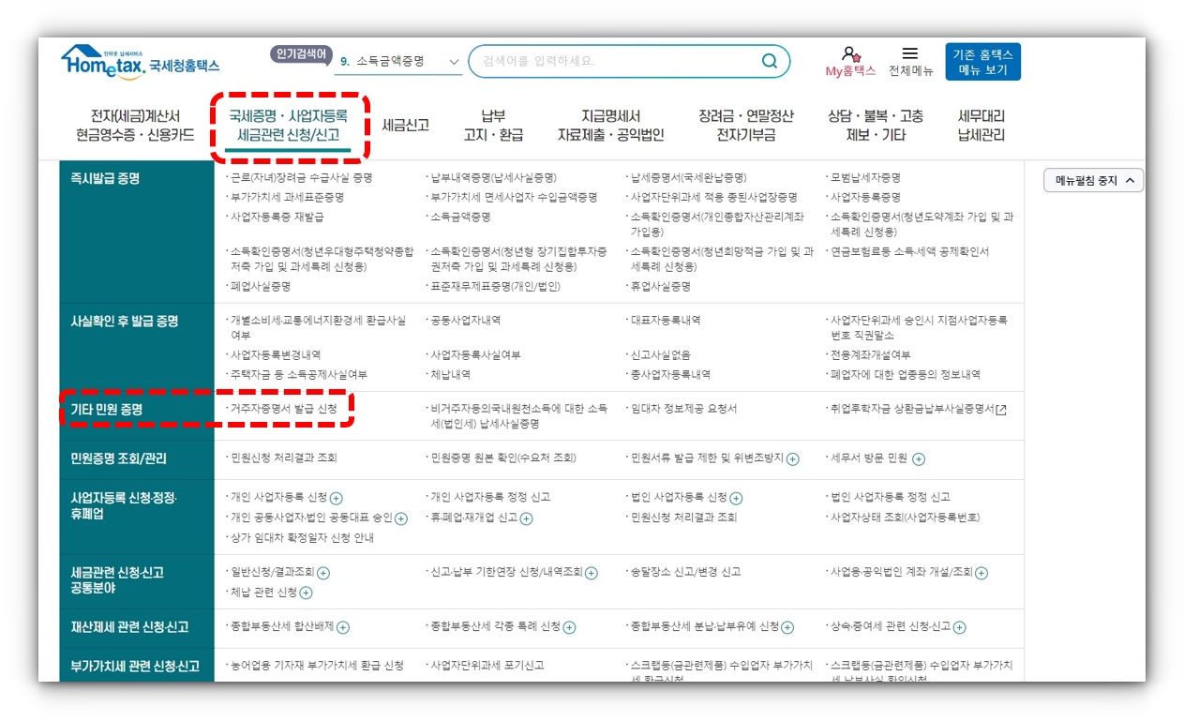The width and height of the screenshot is (1184, 721).
Task: Open 세금신고 menu
Action: coord(406,125)
